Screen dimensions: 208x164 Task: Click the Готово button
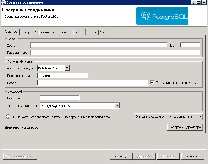pos(168,156)
